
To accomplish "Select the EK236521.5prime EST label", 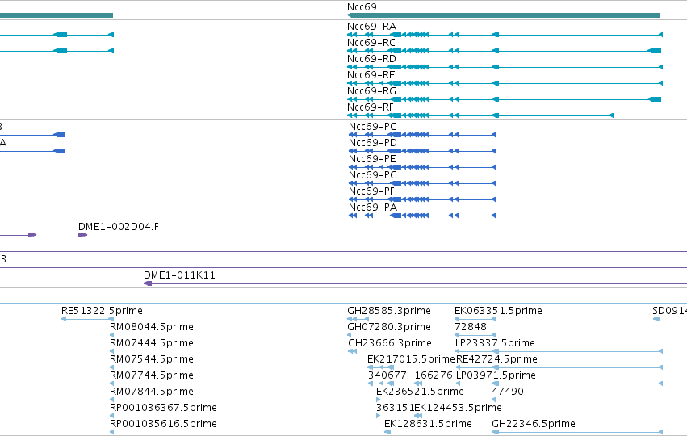I will 420,392.
